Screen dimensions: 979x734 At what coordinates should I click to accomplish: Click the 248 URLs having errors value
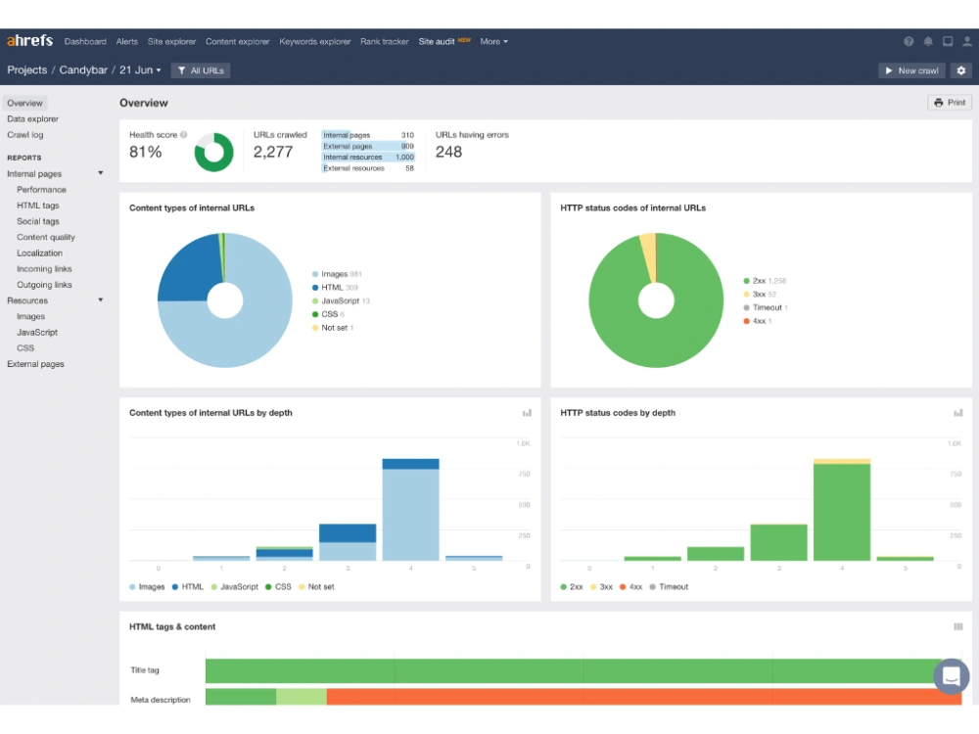[x=448, y=152]
